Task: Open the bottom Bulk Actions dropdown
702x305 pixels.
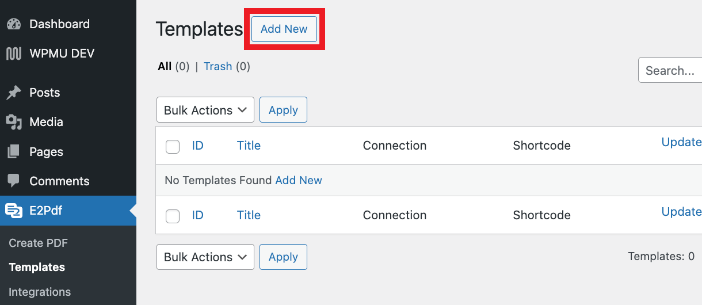Action: (205, 257)
